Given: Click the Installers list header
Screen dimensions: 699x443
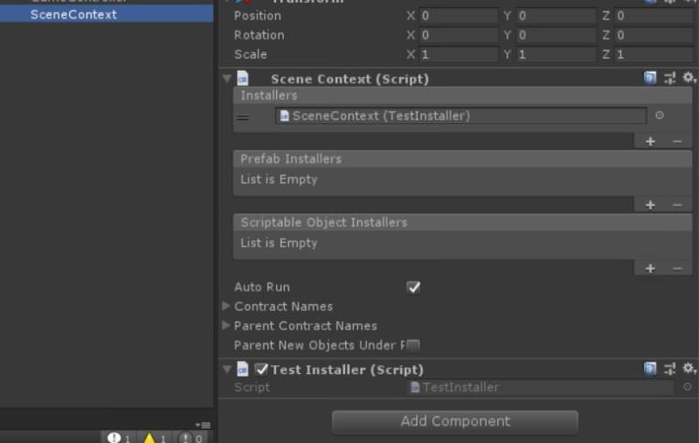Looking at the screenshot, I should point(463,95).
